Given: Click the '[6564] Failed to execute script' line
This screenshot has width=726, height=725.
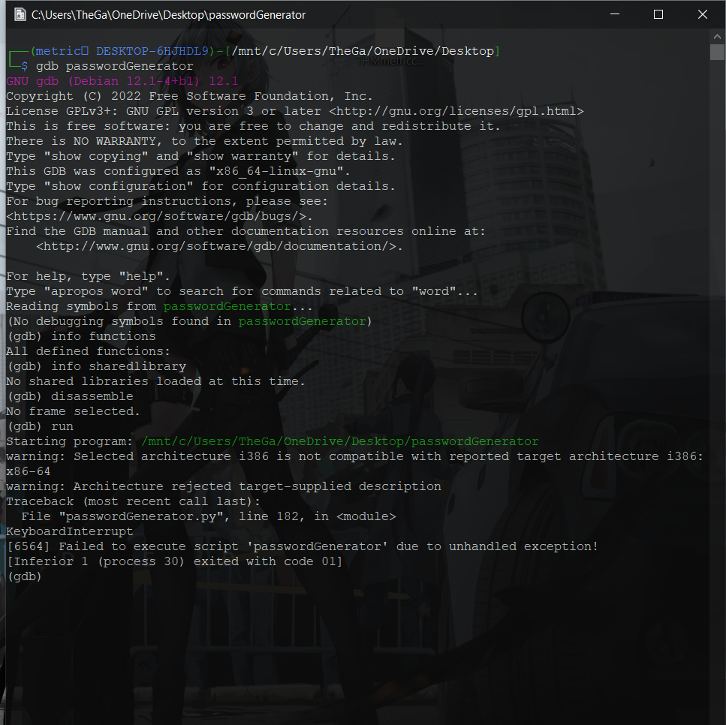Looking at the screenshot, I should pos(303,546).
